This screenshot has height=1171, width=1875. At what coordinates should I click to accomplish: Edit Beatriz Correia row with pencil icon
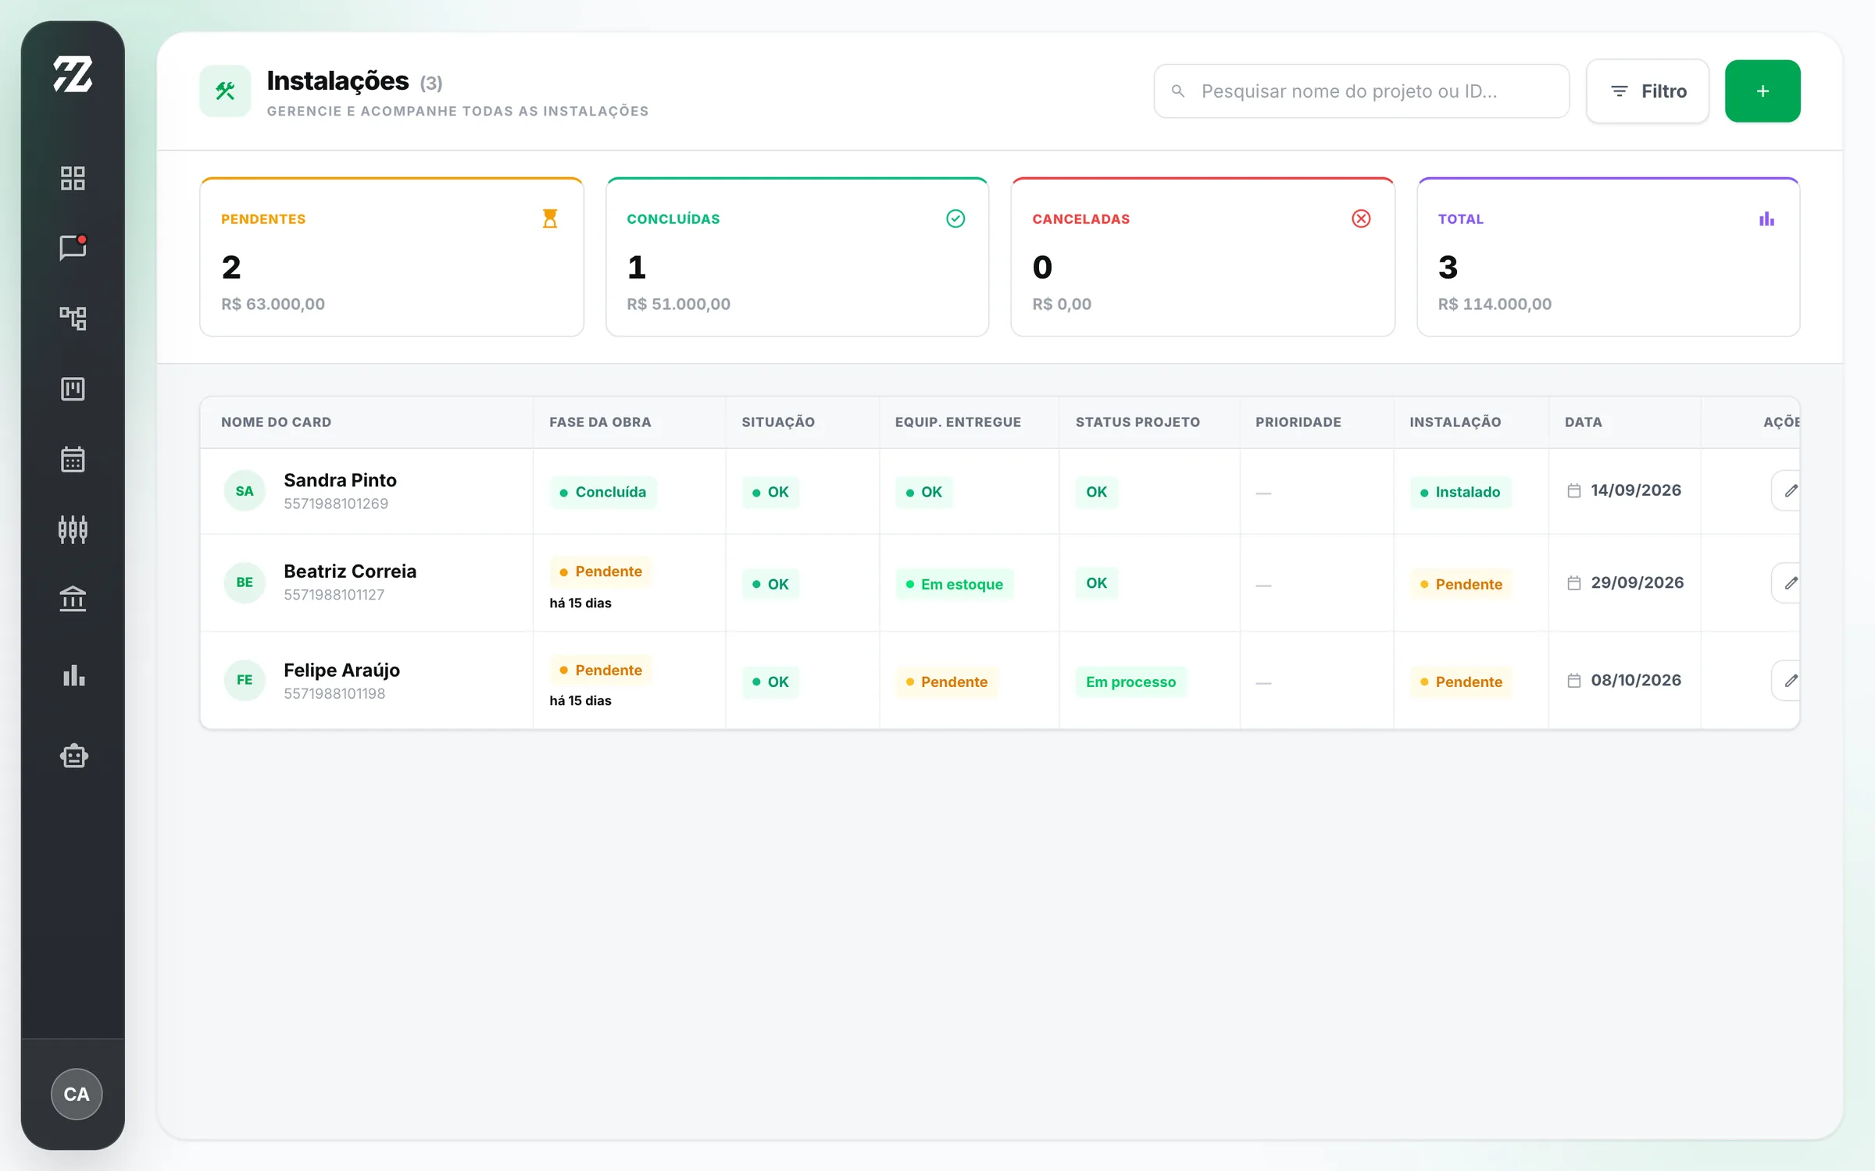(1787, 583)
